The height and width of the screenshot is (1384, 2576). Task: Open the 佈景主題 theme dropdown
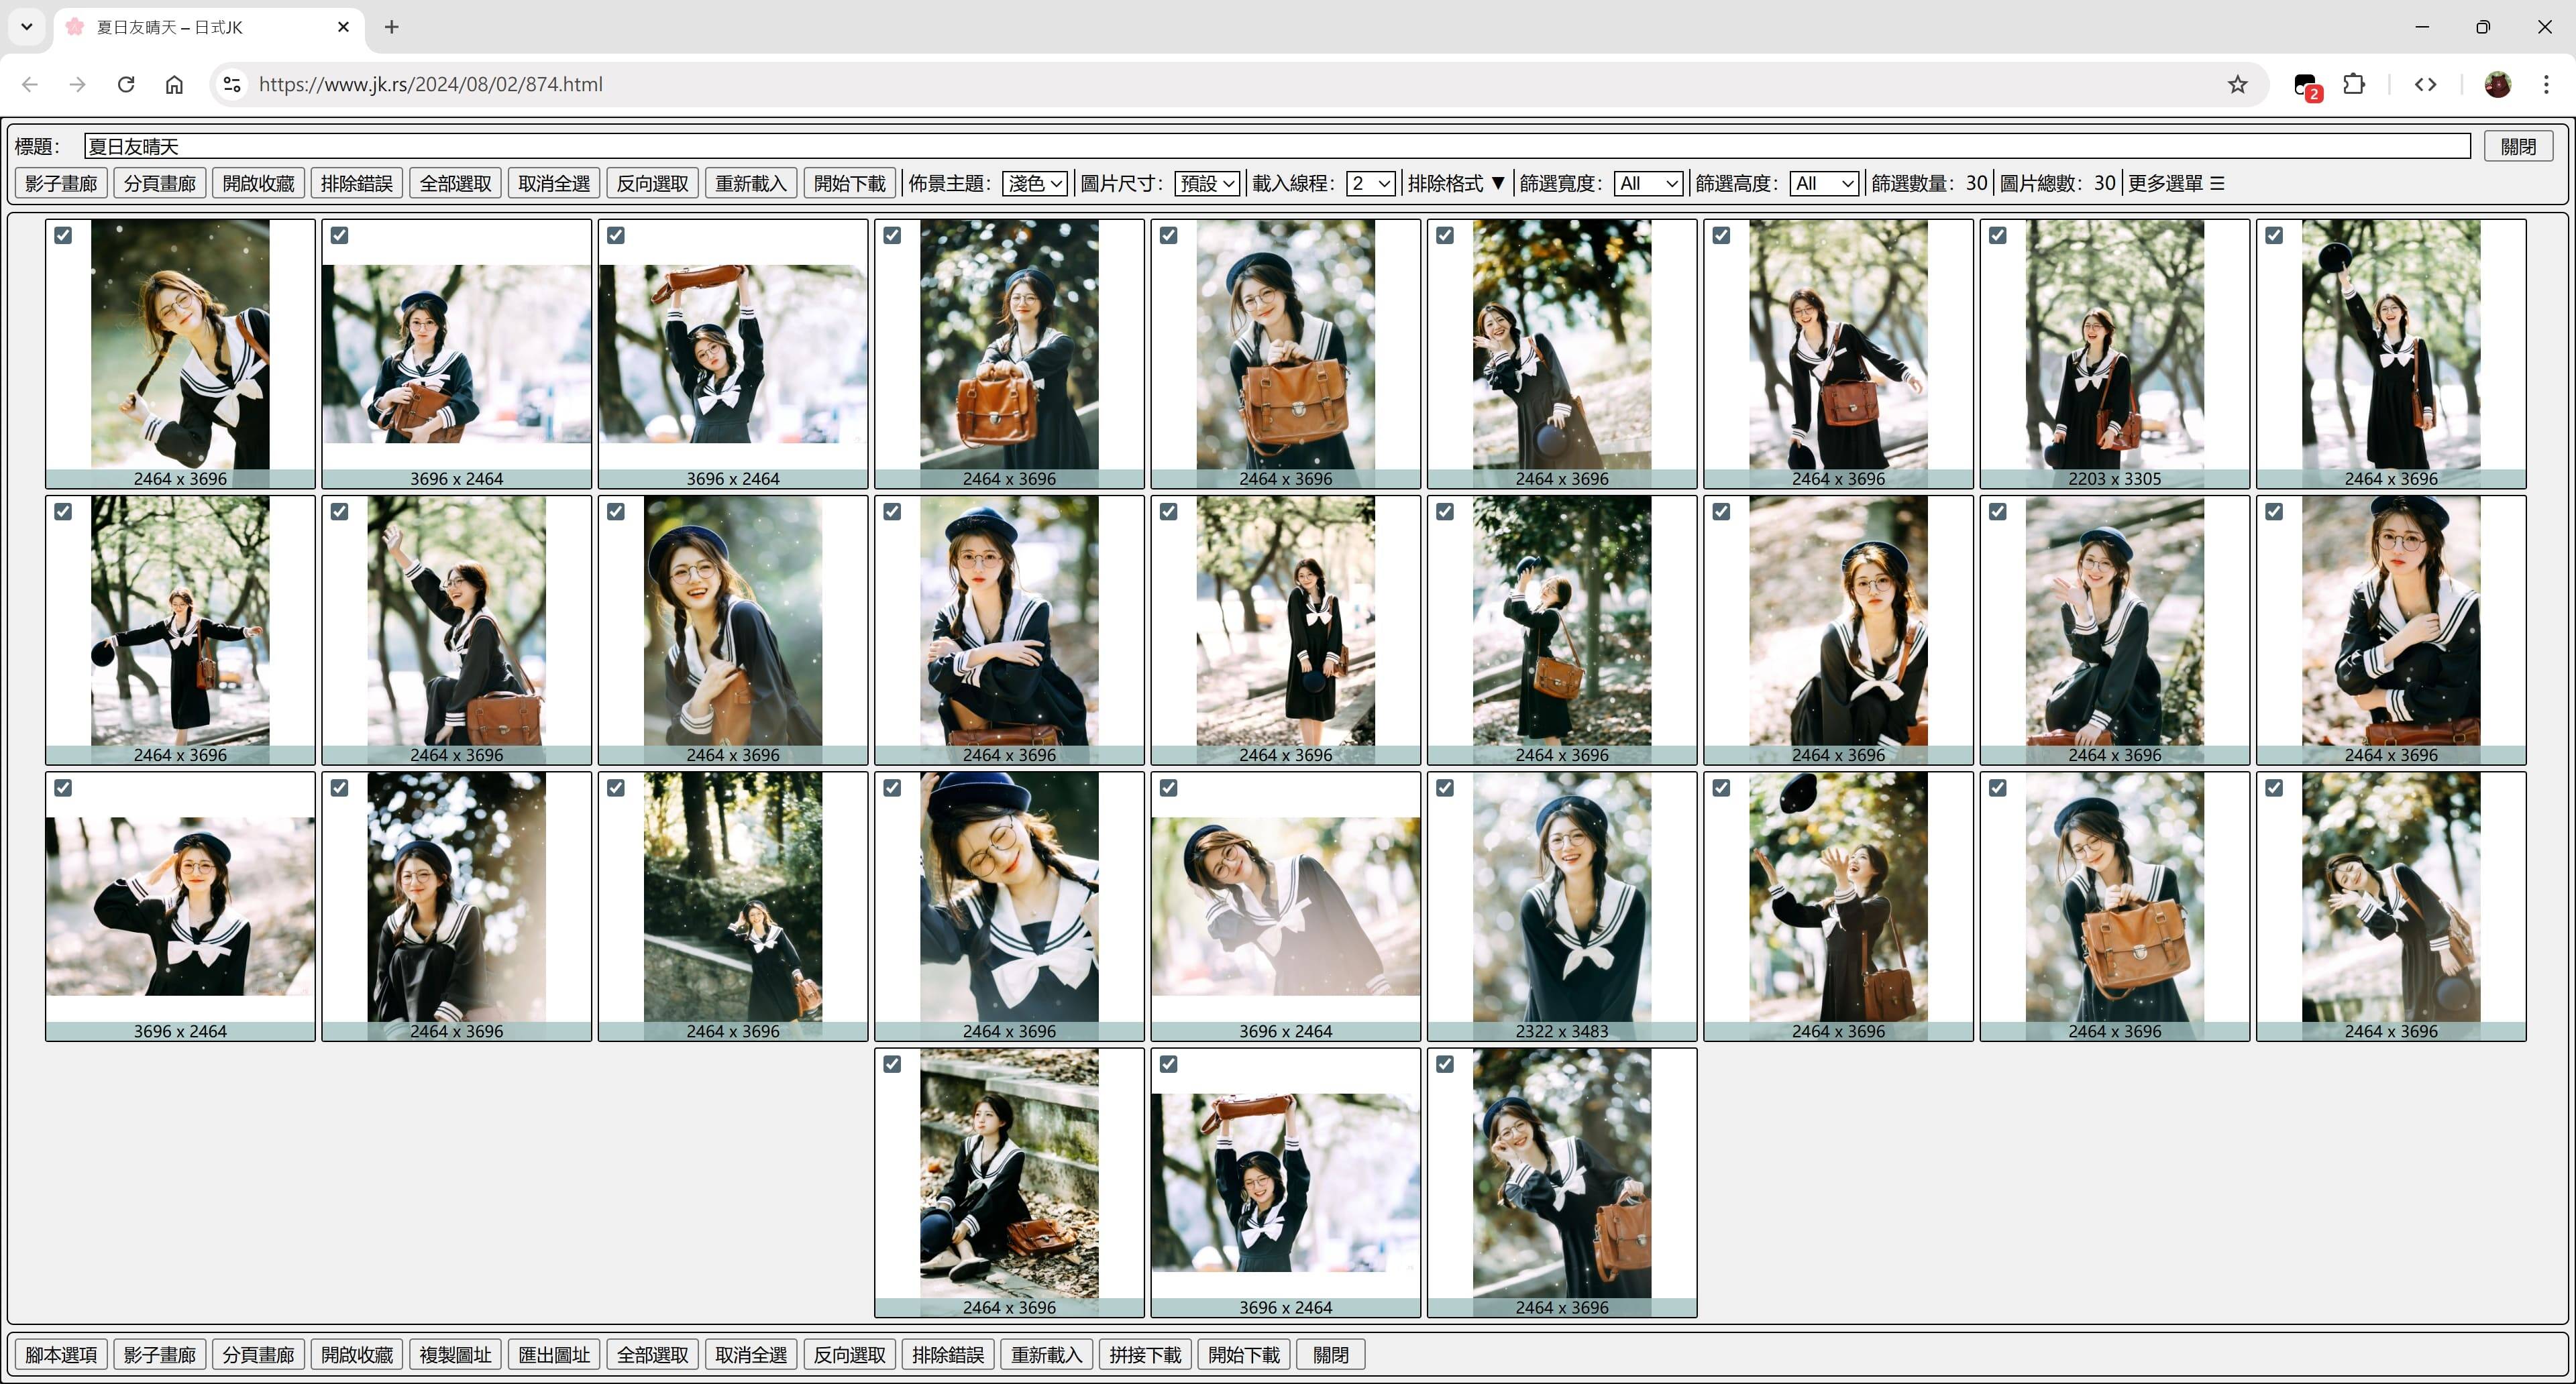1034,183
